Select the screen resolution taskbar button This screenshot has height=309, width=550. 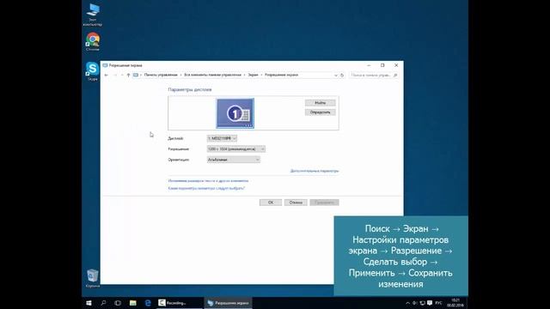click(x=228, y=303)
